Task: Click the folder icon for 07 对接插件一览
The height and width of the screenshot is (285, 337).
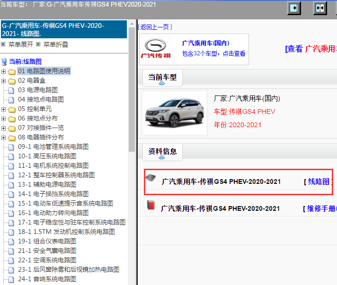Action: pyautogui.click(x=12, y=128)
